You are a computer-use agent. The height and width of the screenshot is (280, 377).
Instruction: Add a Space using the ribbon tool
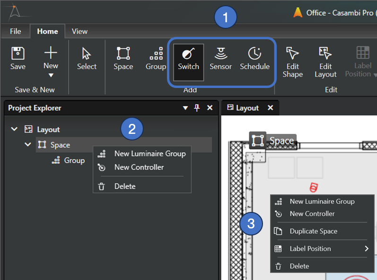123,58
